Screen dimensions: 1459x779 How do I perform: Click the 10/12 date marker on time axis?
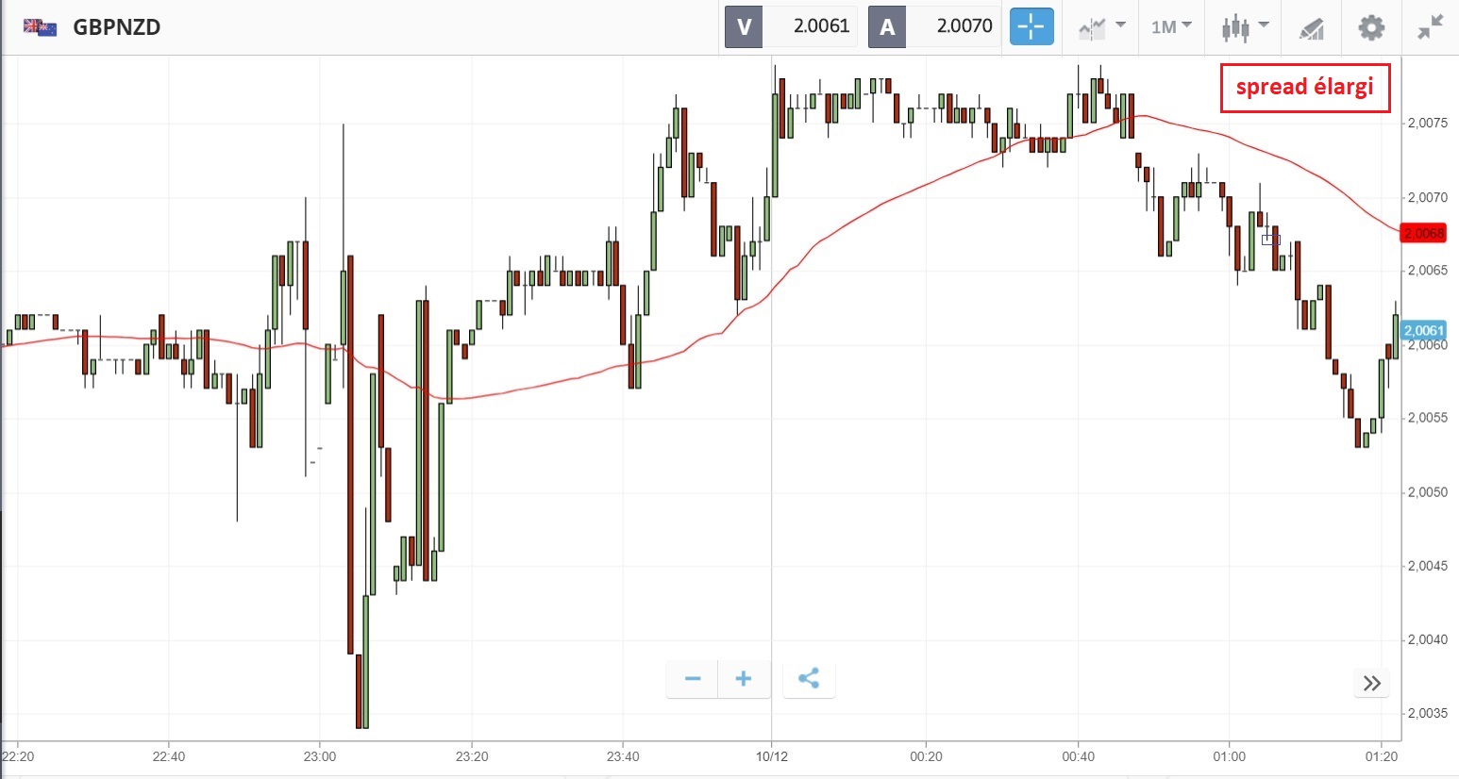coord(771,756)
